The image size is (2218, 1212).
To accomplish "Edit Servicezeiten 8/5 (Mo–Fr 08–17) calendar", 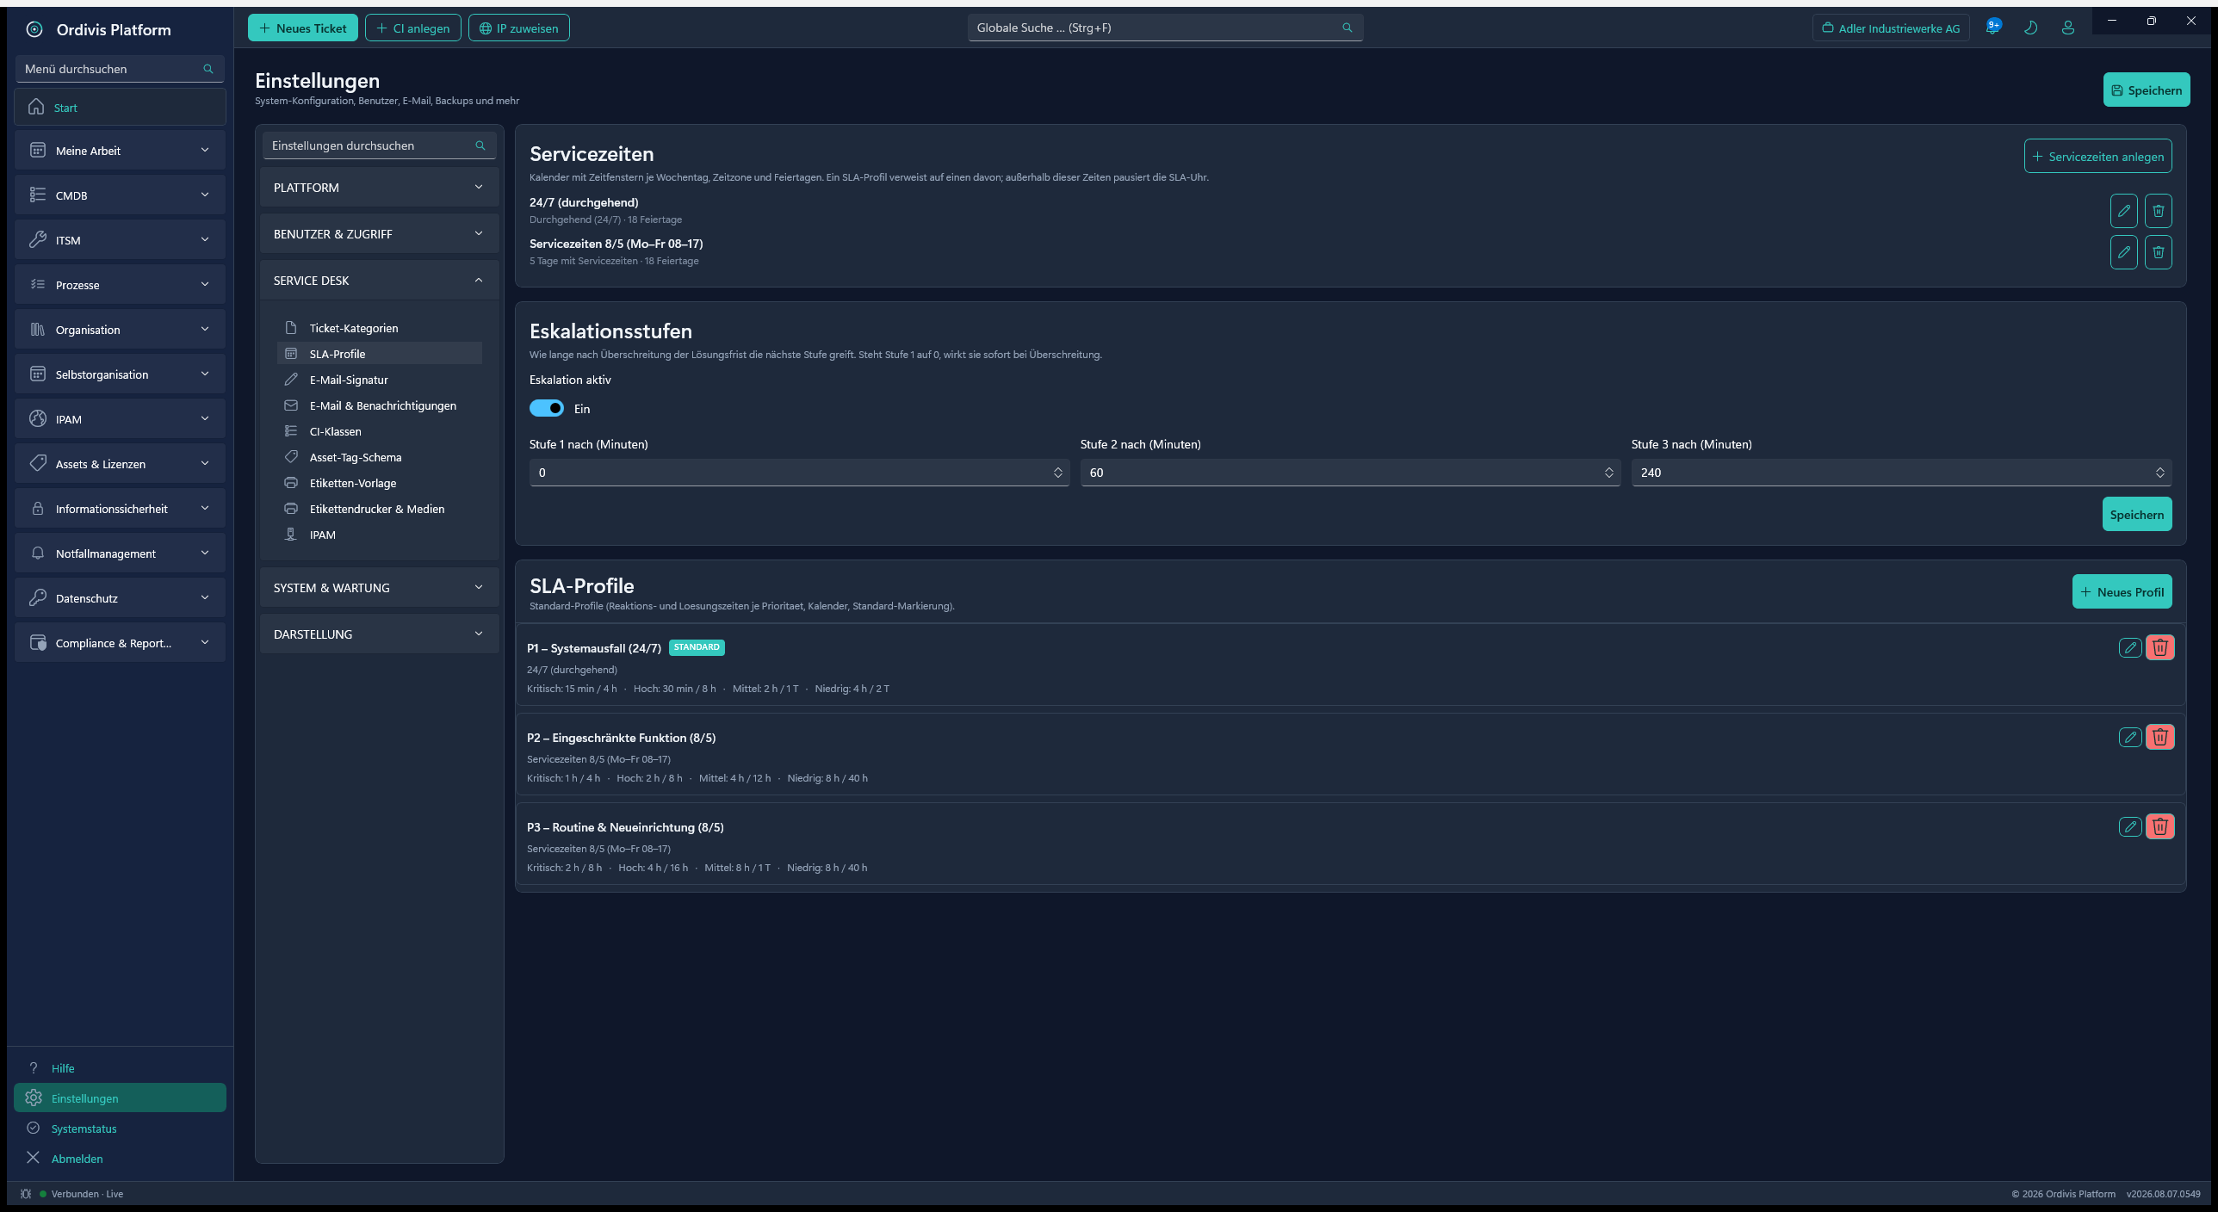I will click(x=2124, y=252).
